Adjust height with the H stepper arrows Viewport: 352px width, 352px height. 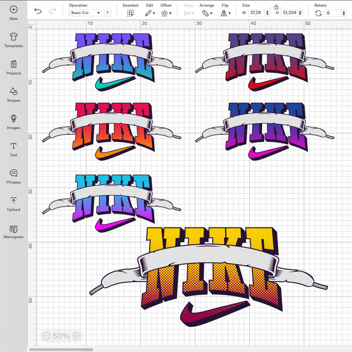[300, 13]
